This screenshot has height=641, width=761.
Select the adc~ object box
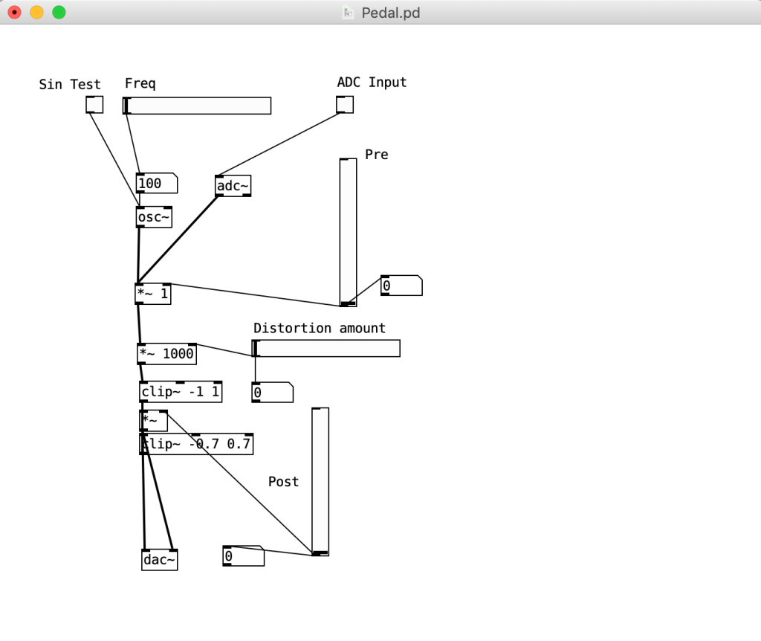(233, 186)
